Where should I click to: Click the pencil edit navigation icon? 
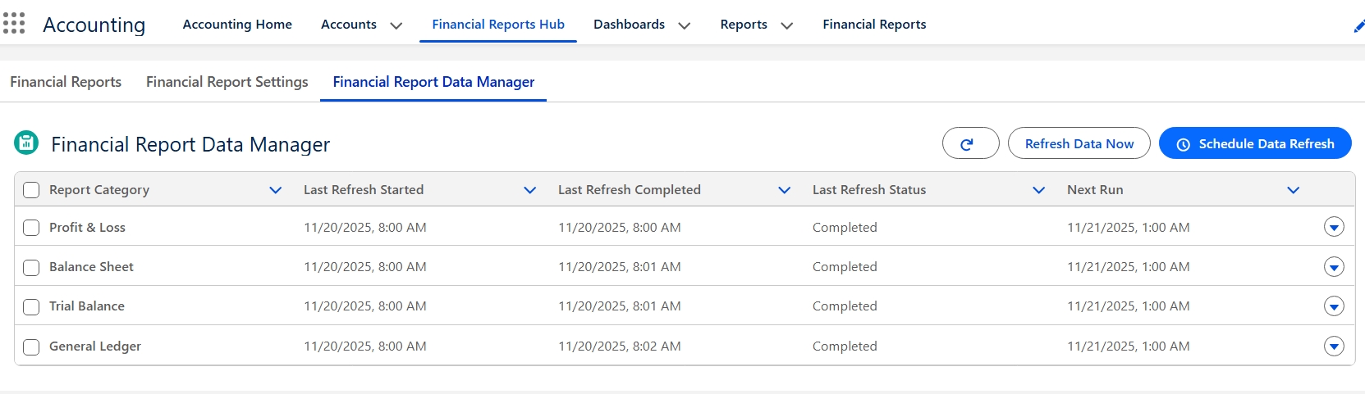point(1358,26)
